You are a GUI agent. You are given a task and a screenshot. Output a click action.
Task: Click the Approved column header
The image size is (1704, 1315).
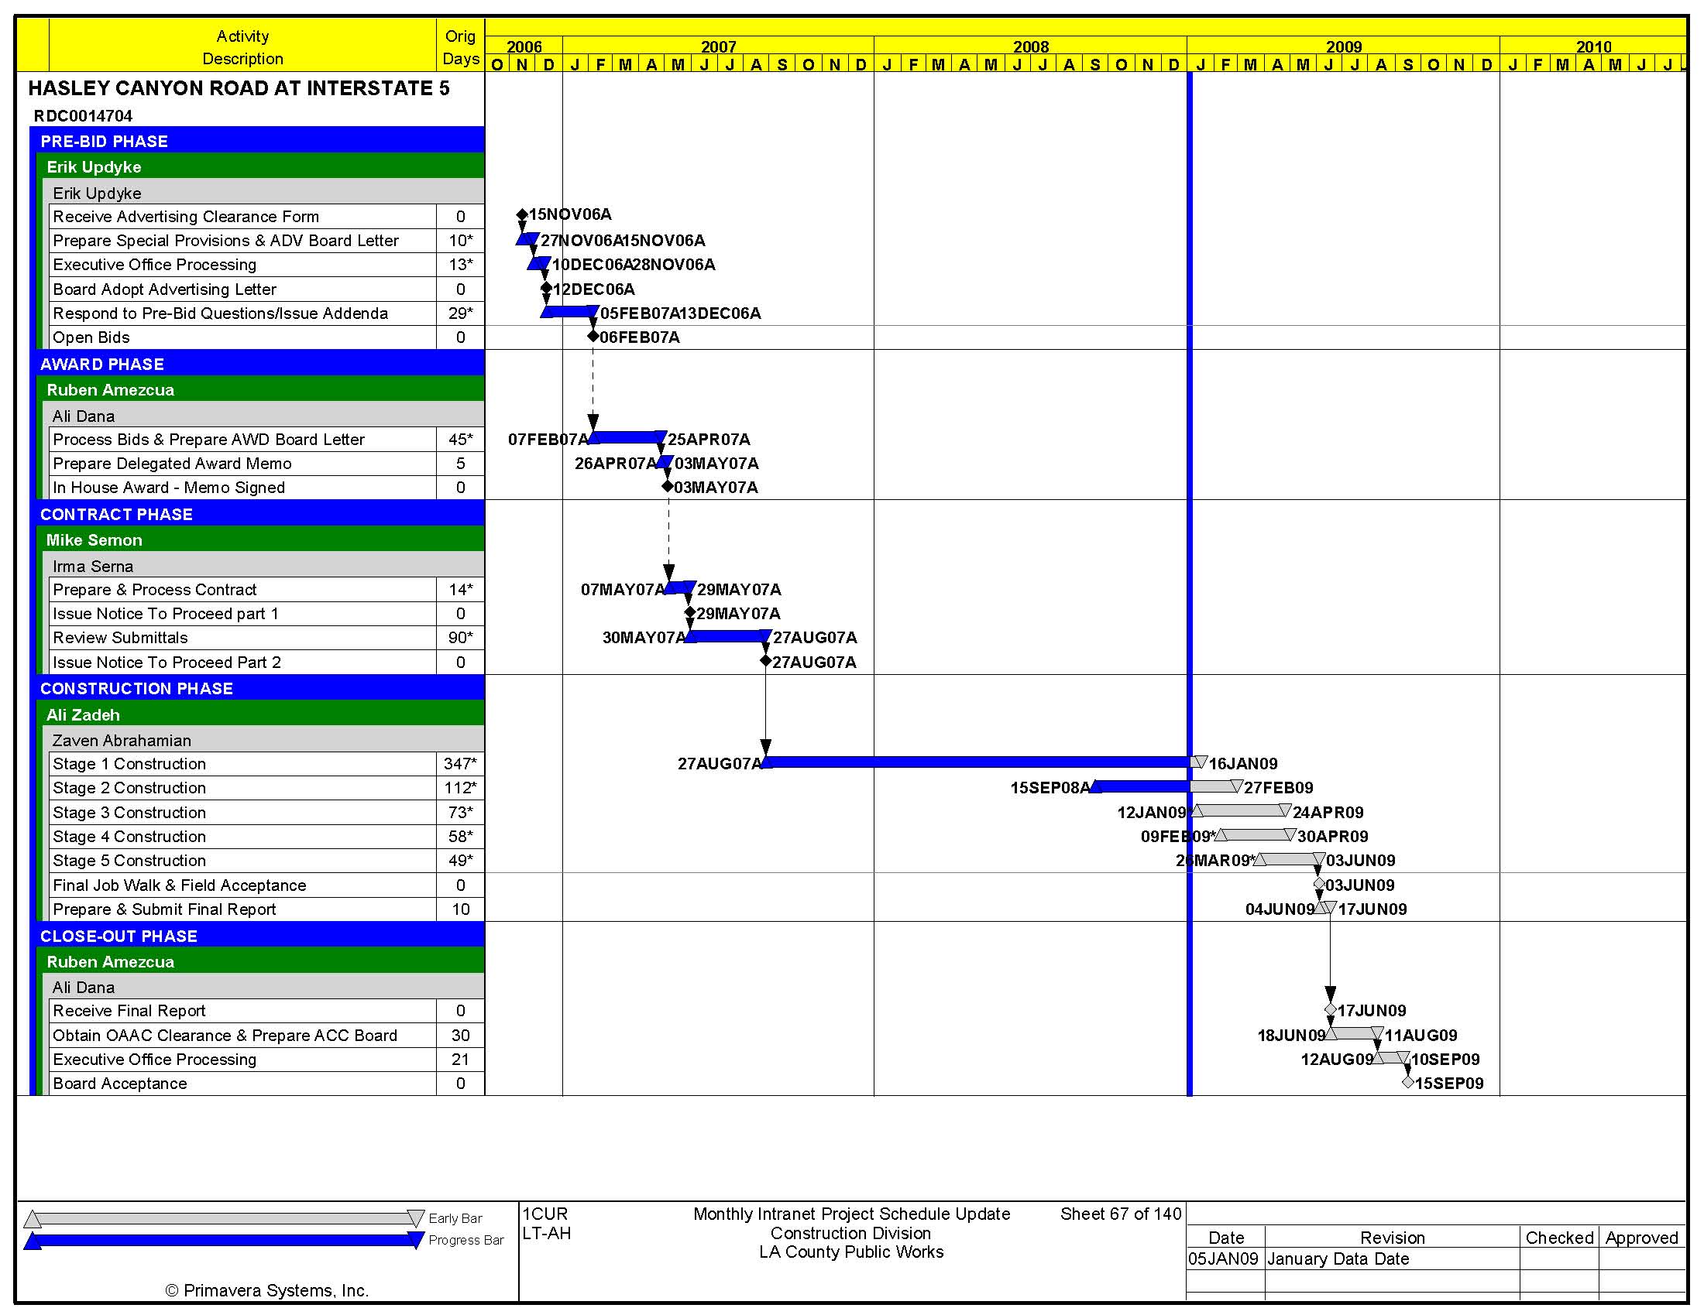tap(1641, 1238)
